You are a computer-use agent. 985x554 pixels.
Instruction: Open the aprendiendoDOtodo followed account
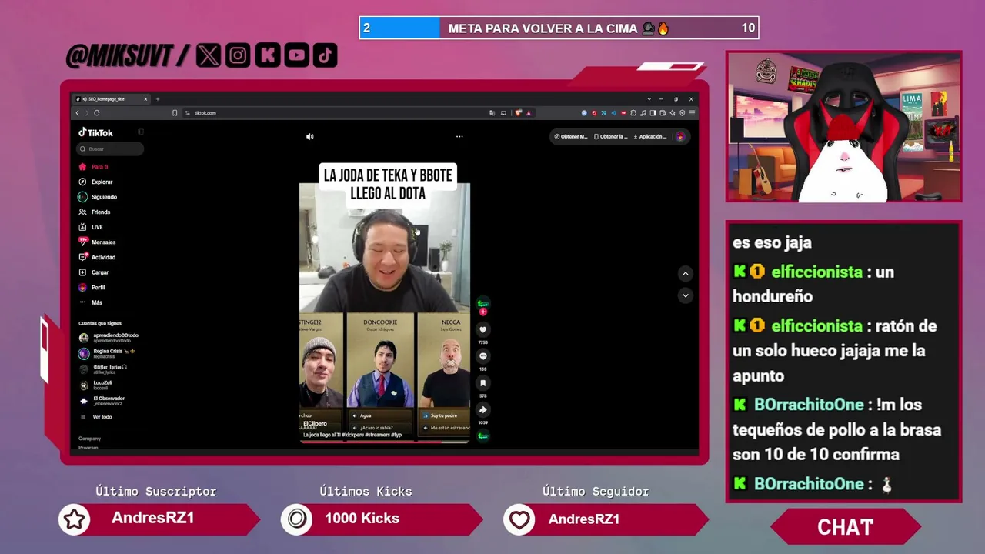109,338
